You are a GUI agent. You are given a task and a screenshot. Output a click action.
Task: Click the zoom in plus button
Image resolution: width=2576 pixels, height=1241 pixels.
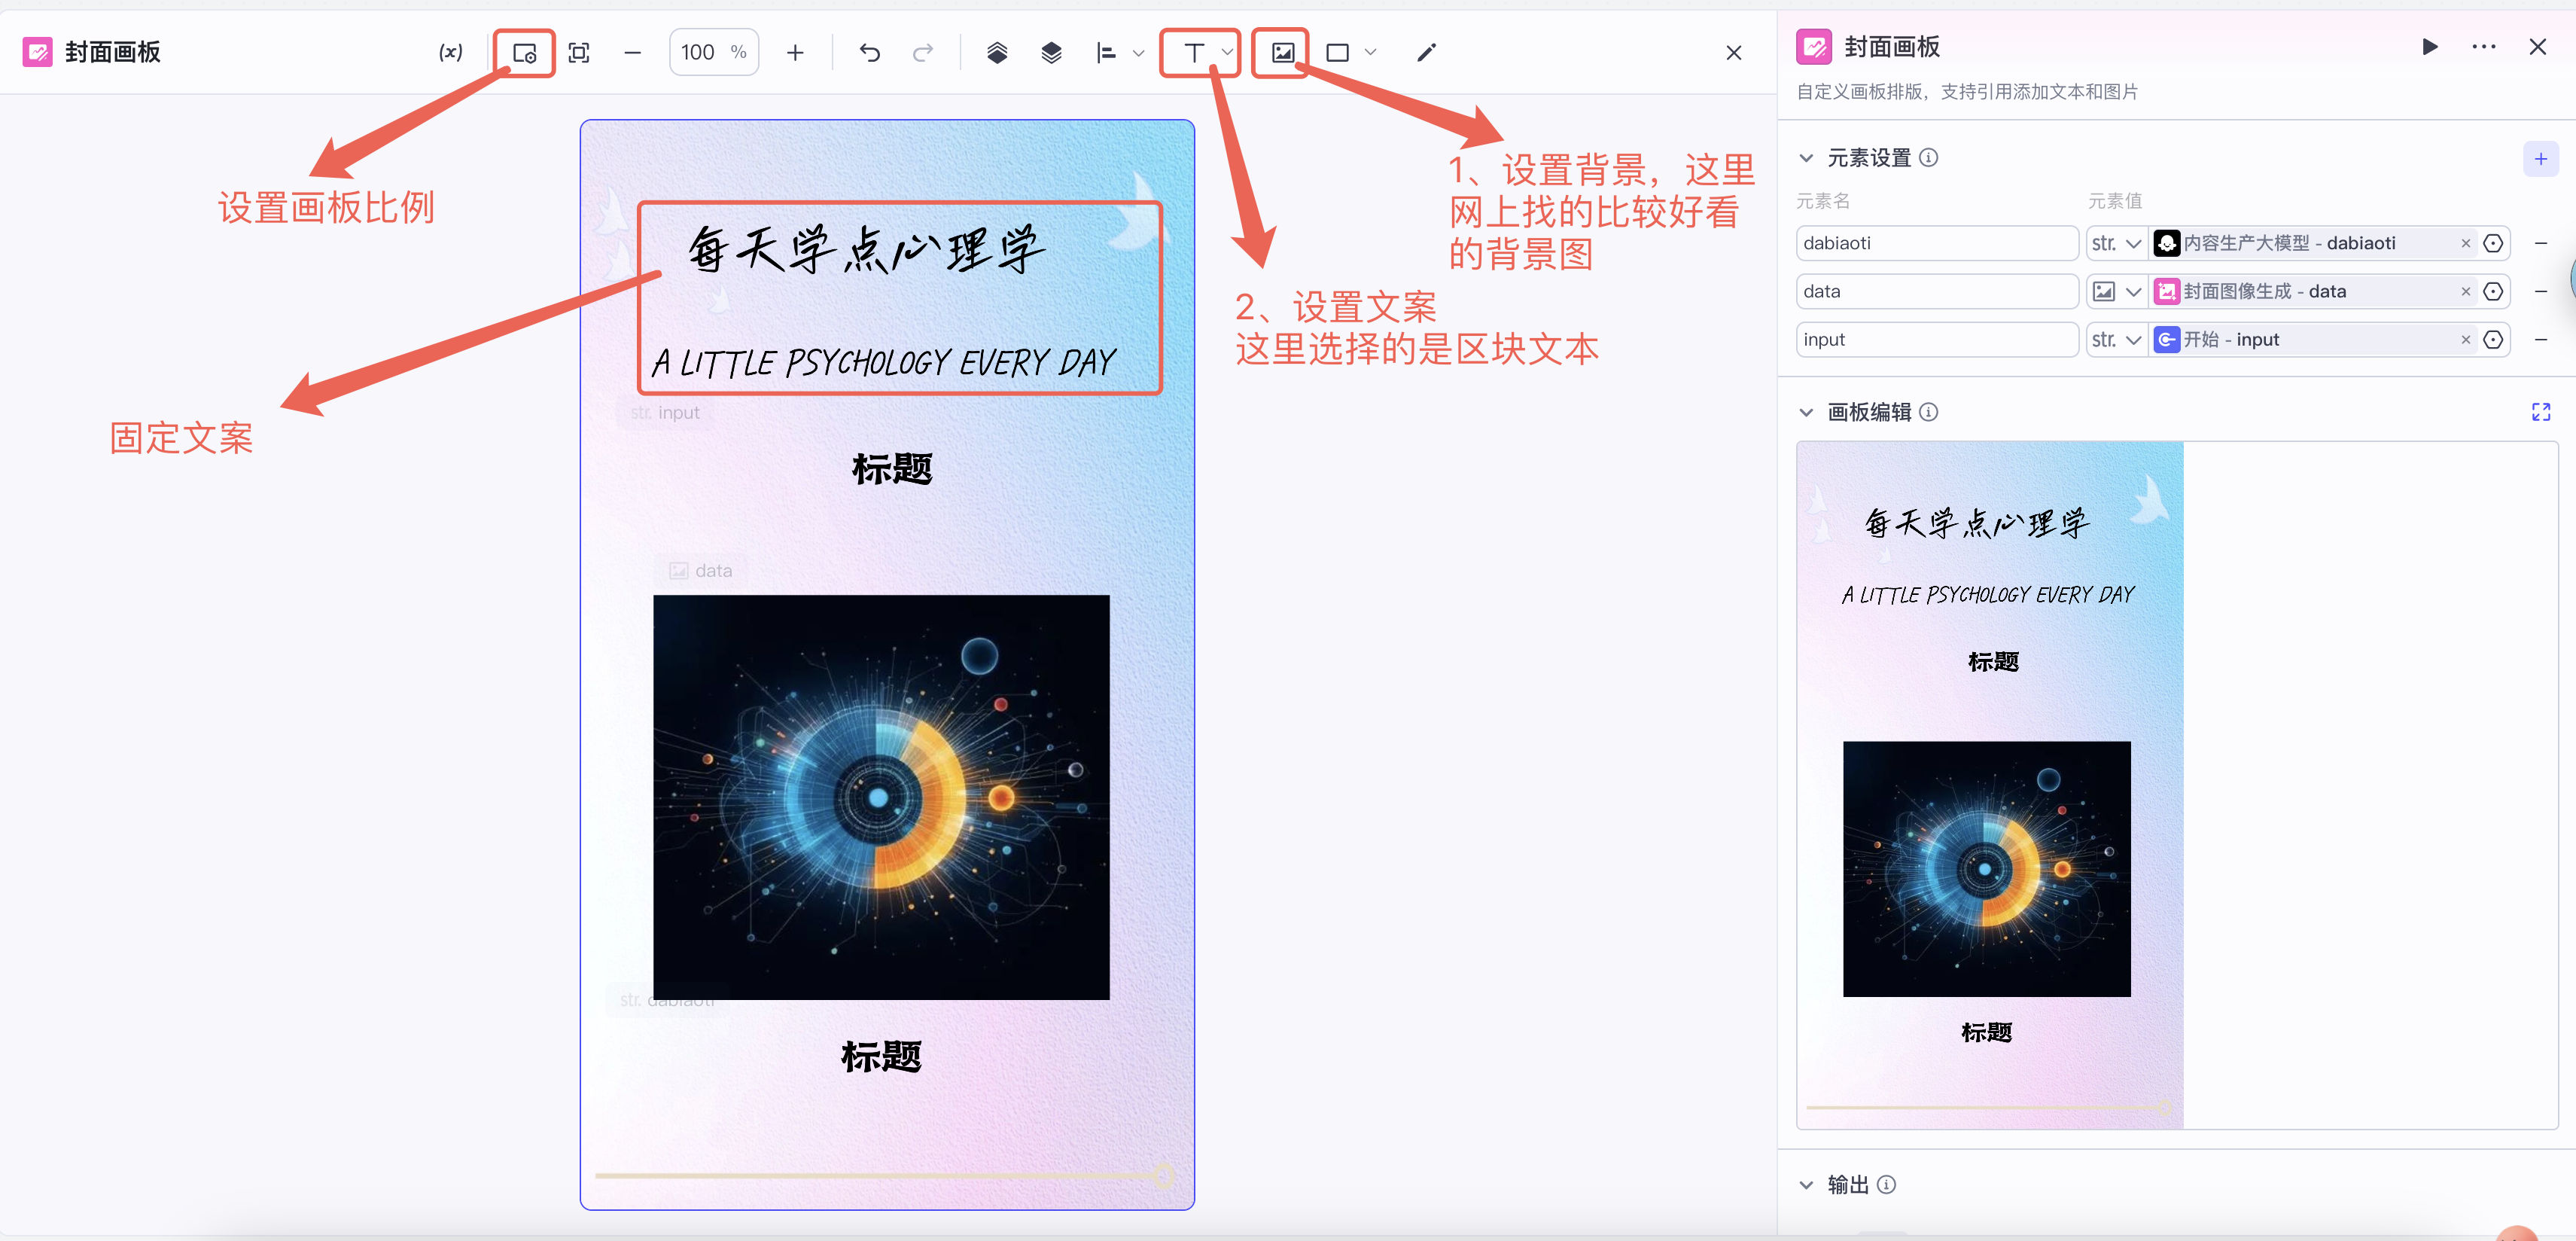(795, 53)
